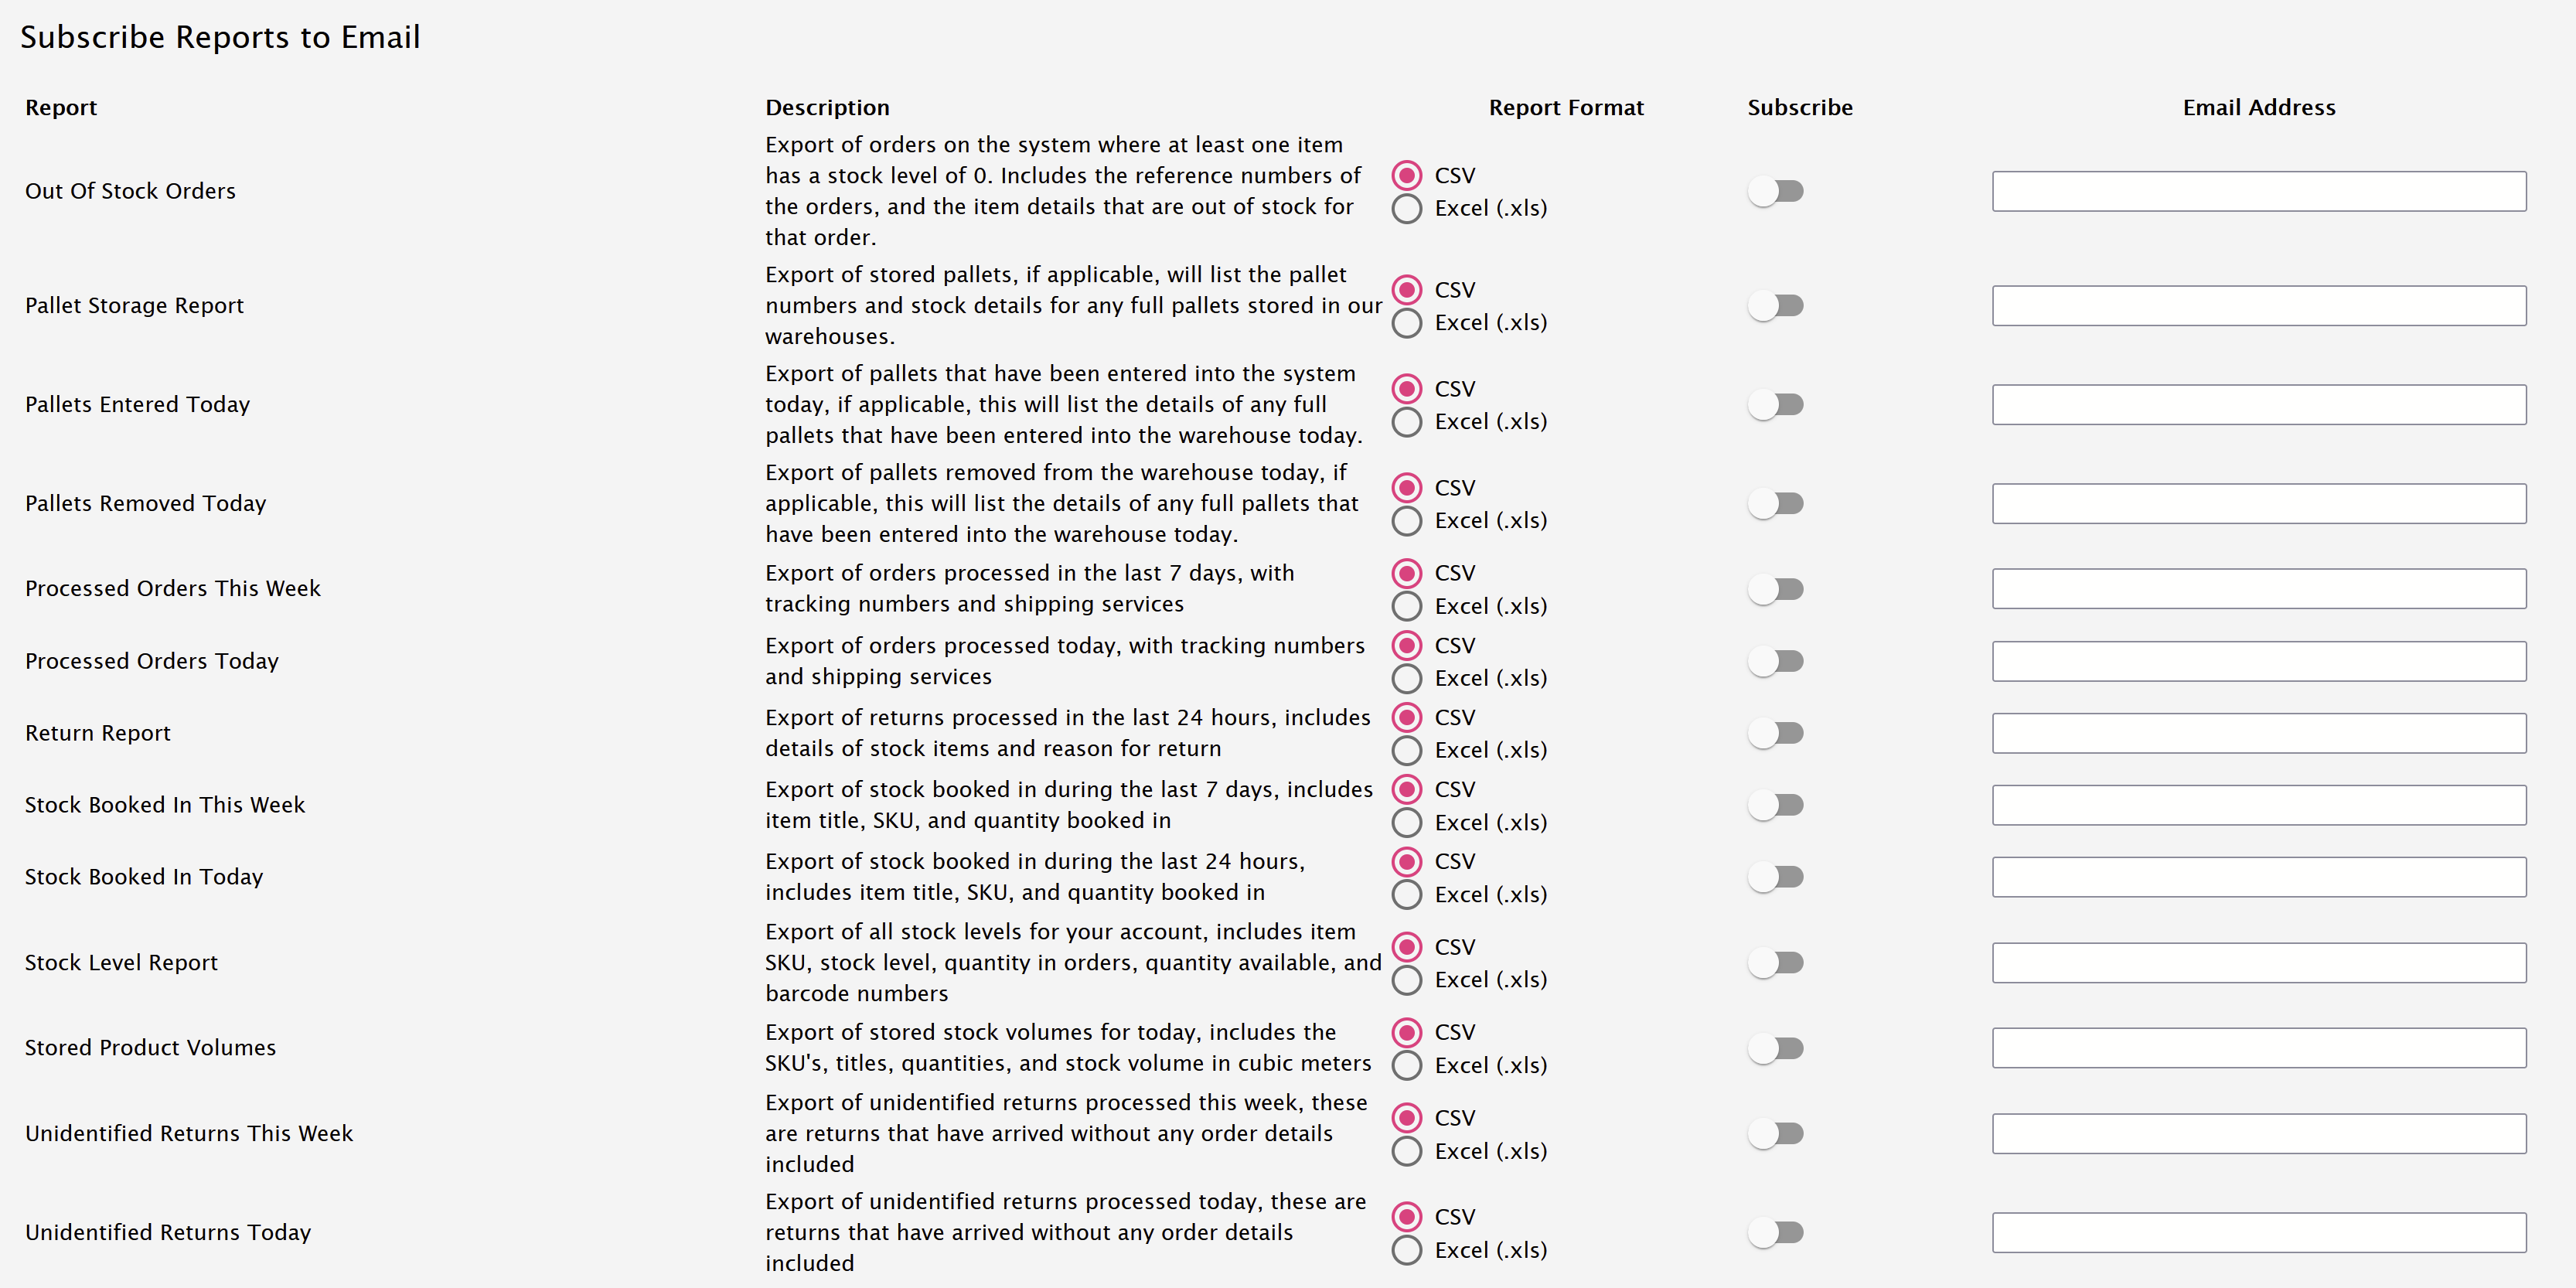
Task: Select Excel format for Unidentified Returns This Week
Action: 1407,1151
